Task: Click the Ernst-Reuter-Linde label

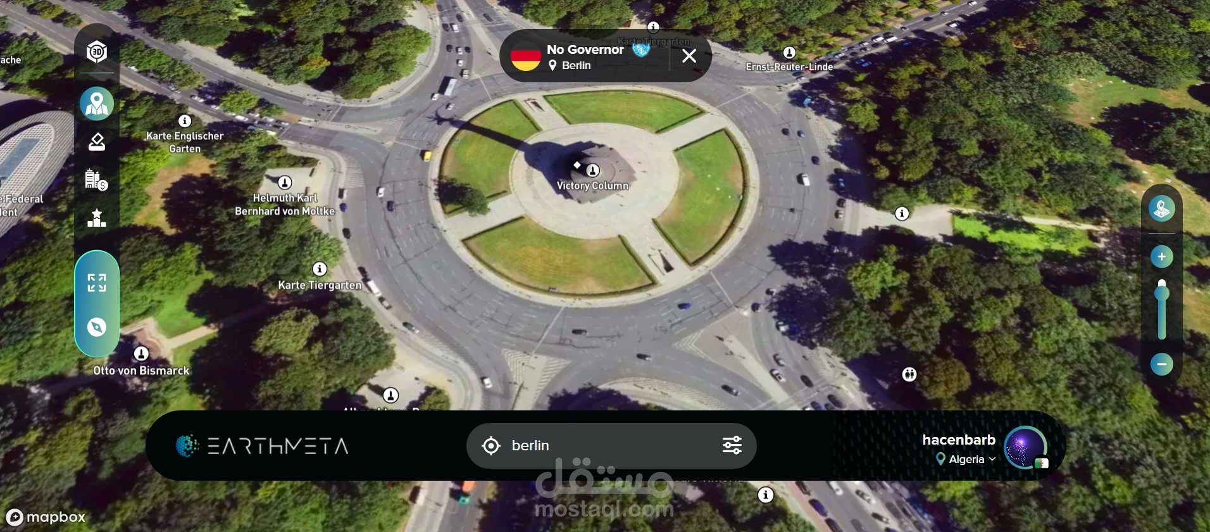Action: [789, 66]
